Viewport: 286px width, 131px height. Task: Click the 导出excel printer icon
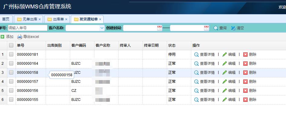(x=20, y=37)
